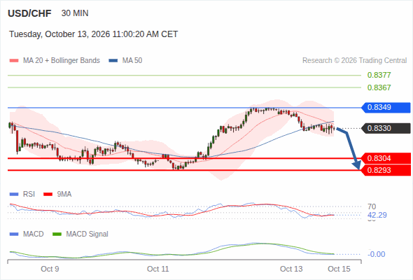
Task: Click the Oct 15 date axis label
Action: click(x=339, y=269)
